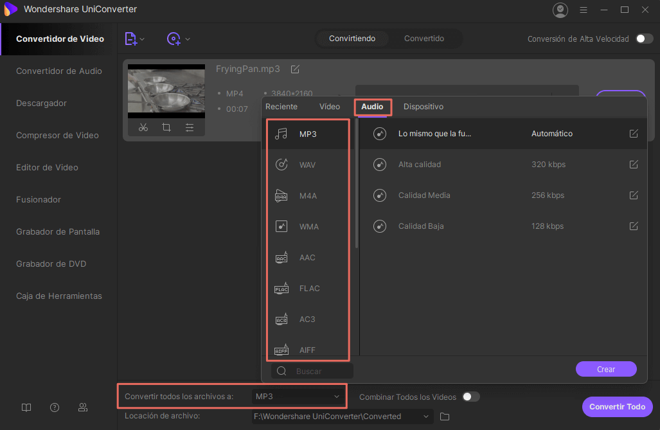Select the 'Lo mismo que la fu...' preset

pos(503,134)
